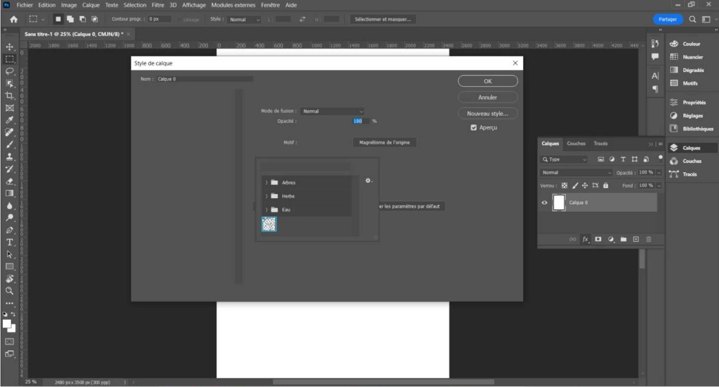This screenshot has height=387, width=719.
Task: Add a layer mask from Calques panel
Action: tap(598, 239)
